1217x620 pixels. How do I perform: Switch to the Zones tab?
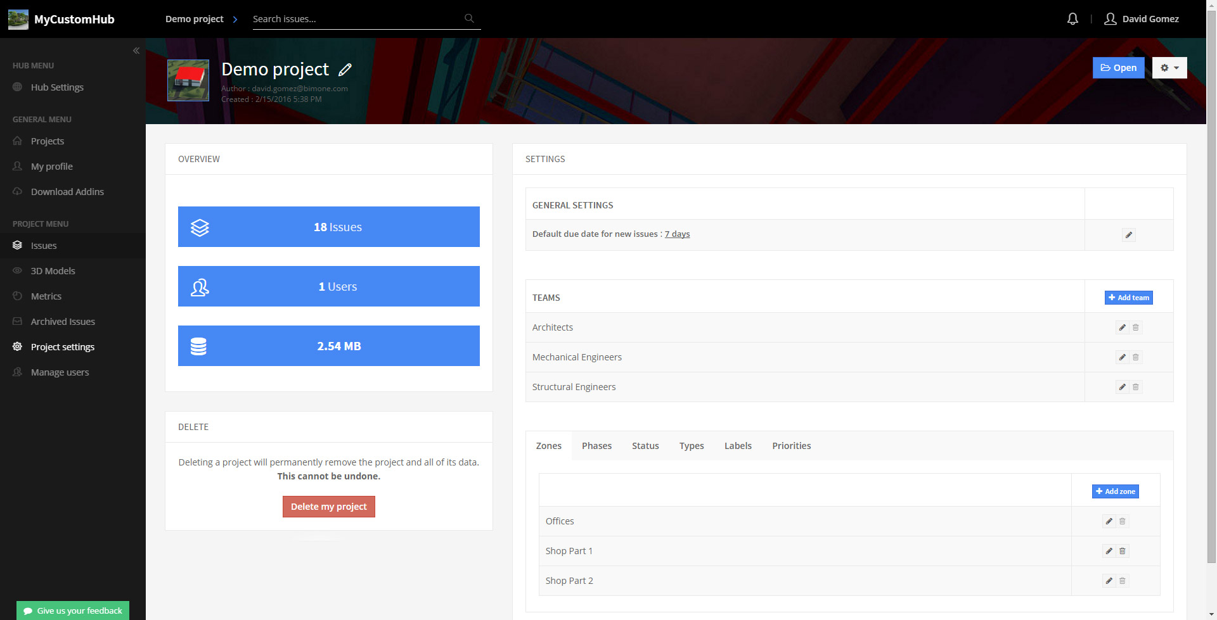(549, 446)
